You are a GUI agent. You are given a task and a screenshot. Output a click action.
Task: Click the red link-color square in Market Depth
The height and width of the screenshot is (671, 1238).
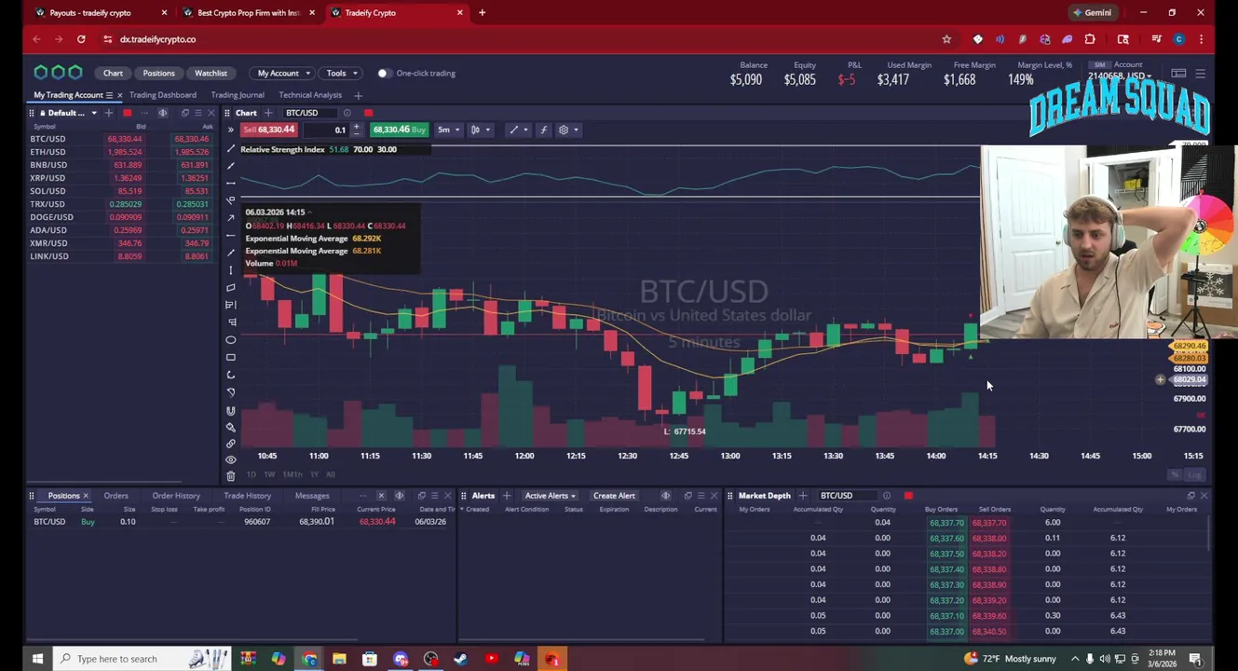[908, 496]
